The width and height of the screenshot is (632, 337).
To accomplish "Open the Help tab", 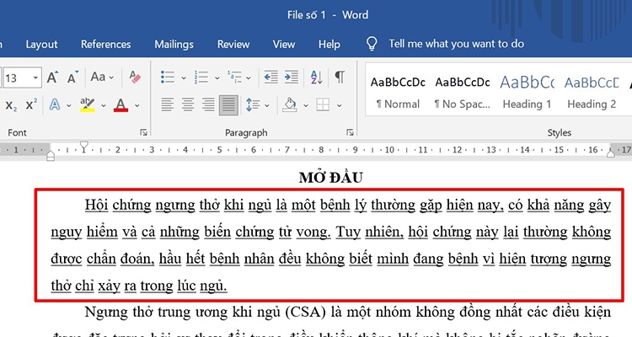I will pyautogui.click(x=329, y=45).
